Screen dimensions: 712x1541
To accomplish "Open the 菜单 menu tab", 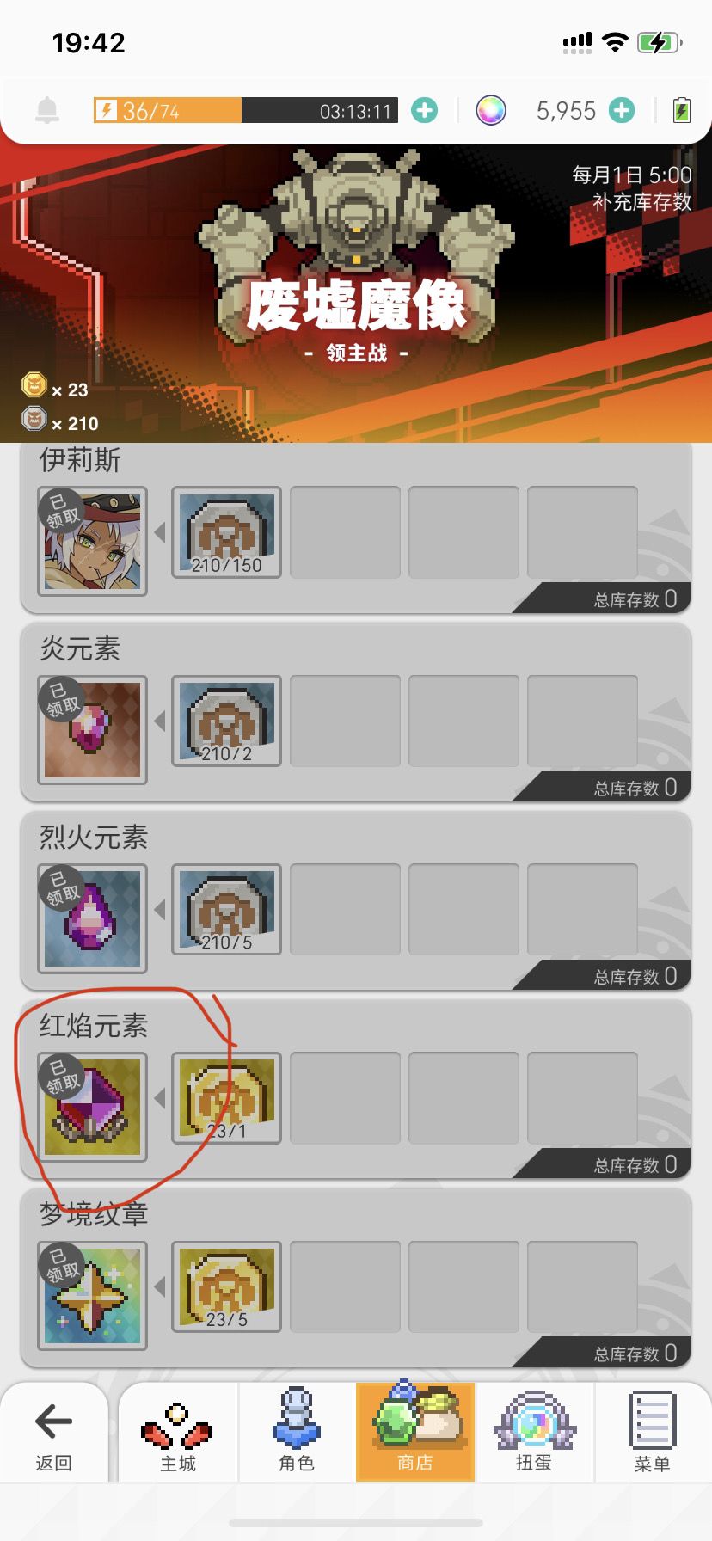I will [x=652, y=1433].
